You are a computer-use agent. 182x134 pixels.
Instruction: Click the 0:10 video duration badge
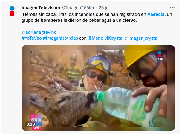tap(30, 124)
